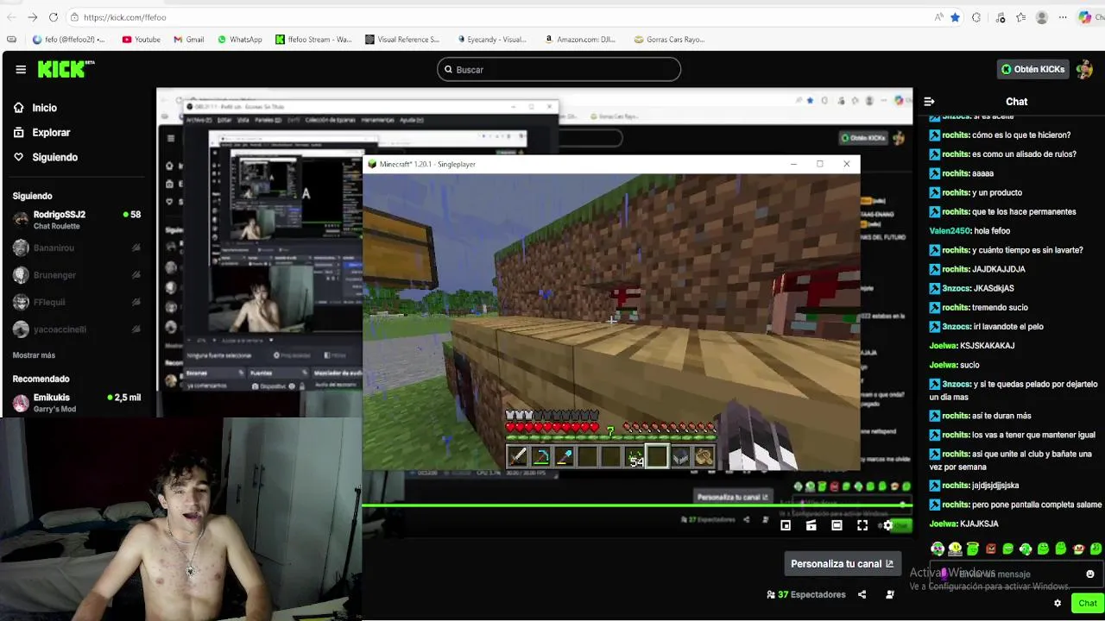Open WhatsApp bookmark
The width and height of the screenshot is (1105, 621).
coord(239,40)
